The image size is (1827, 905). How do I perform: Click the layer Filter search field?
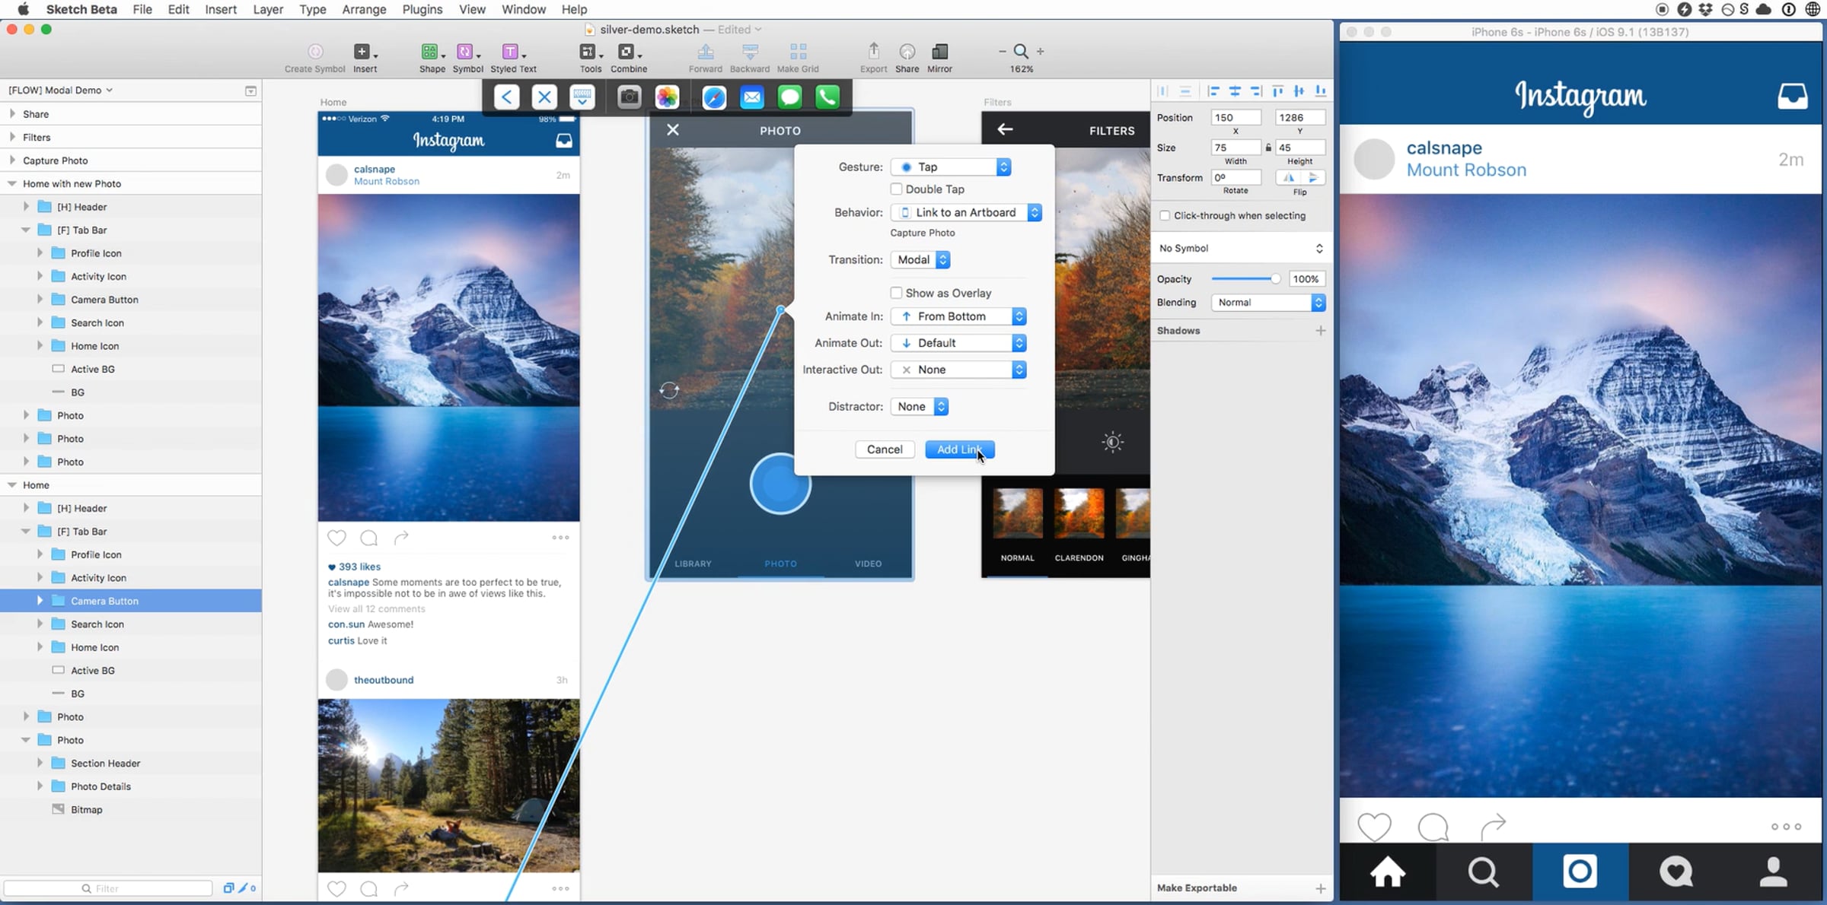[x=108, y=888]
